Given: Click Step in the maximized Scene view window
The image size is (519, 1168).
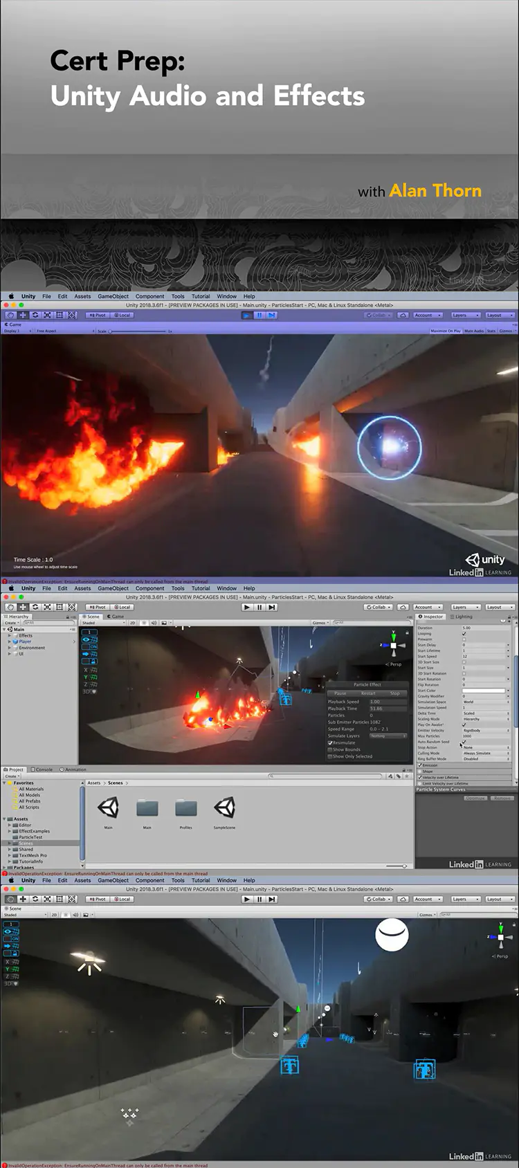Looking at the screenshot, I should pos(272,899).
